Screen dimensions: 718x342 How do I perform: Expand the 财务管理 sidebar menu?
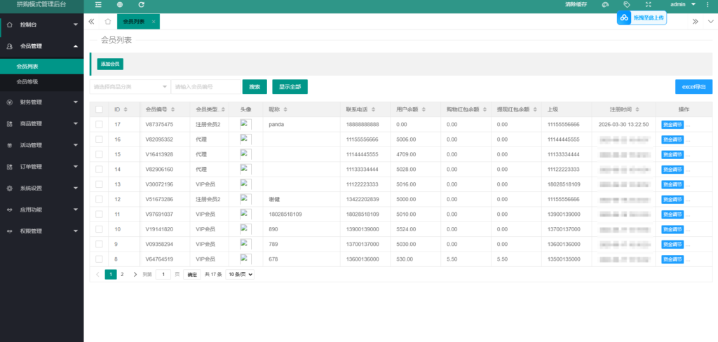tap(41, 102)
